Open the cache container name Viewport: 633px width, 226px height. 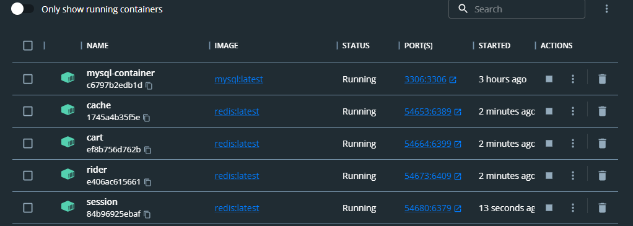(x=99, y=105)
